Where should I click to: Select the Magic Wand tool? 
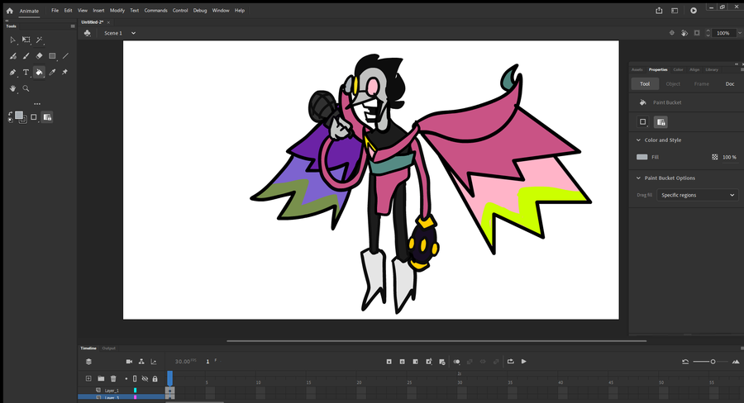[x=40, y=40]
